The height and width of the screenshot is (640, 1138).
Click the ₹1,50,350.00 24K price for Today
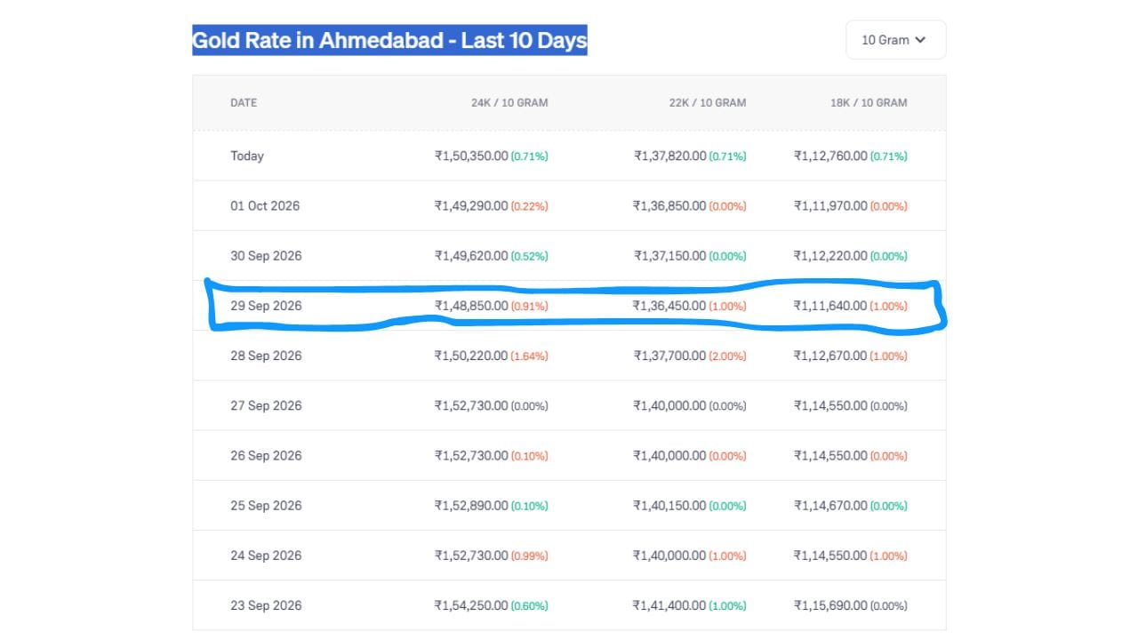(x=471, y=156)
